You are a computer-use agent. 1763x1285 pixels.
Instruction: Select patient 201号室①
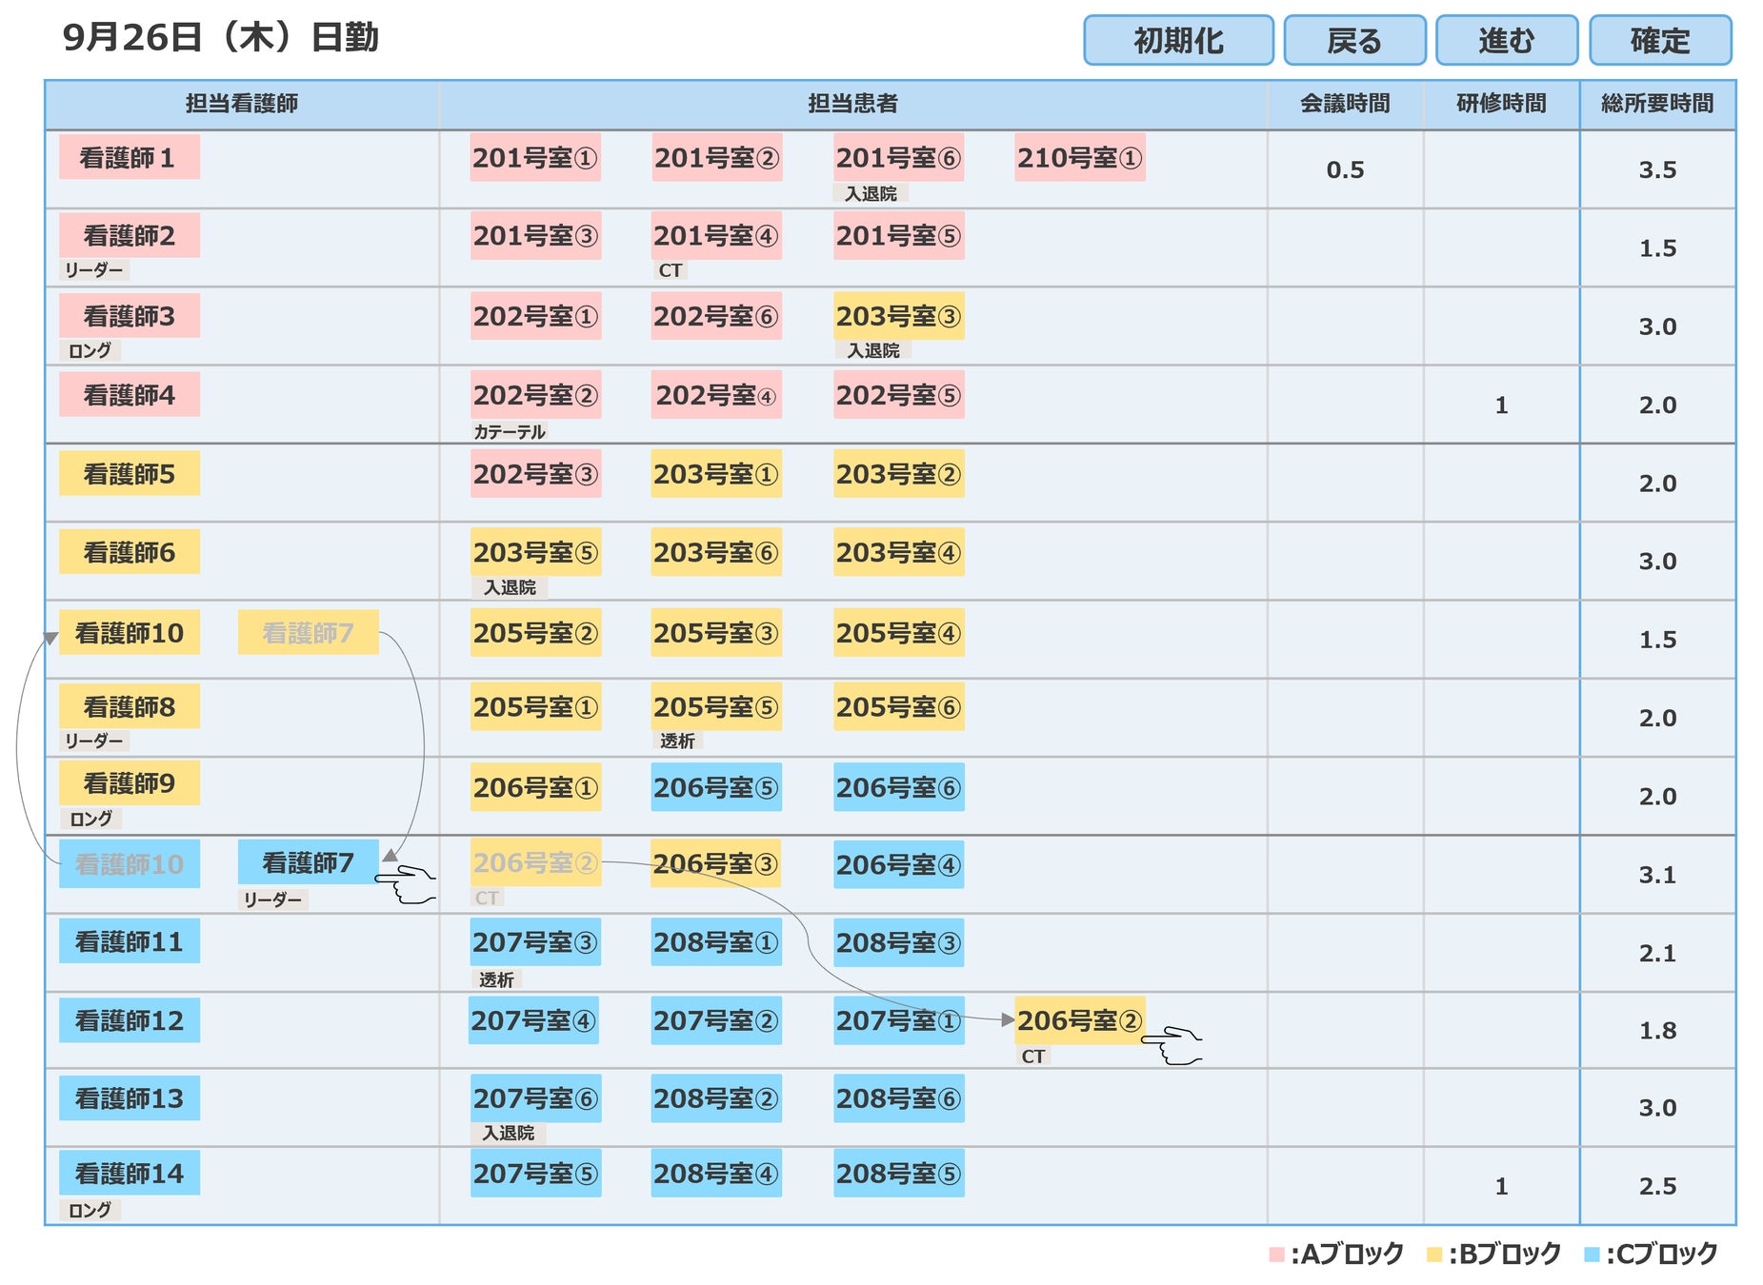point(536,157)
